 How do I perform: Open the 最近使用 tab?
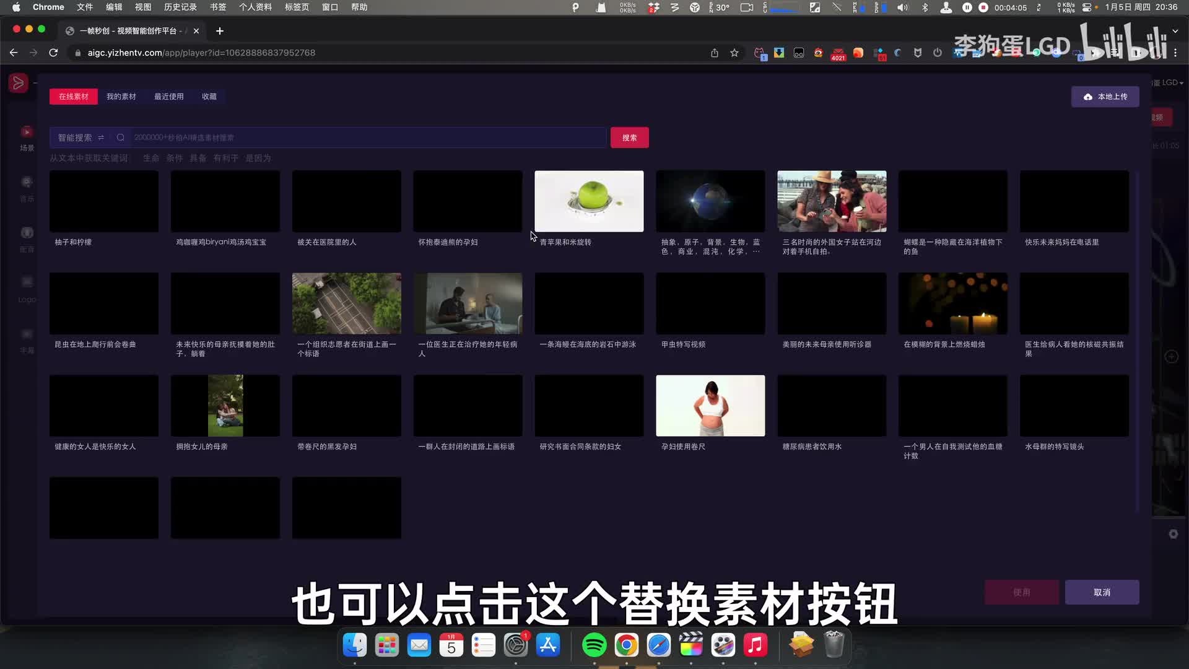[168, 97]
